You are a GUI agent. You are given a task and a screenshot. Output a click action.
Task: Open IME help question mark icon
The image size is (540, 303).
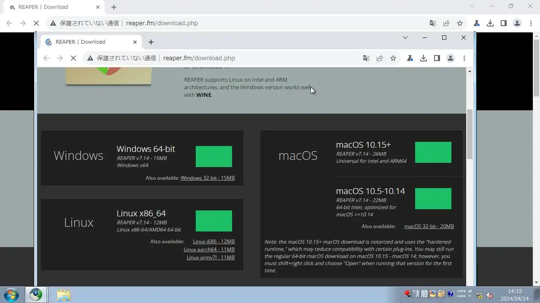pyautogui.click(x=451, y=294)
